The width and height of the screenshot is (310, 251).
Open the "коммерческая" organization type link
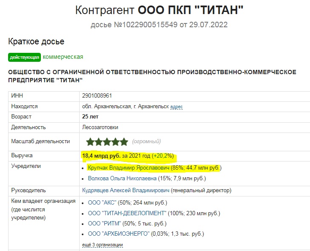coord(63,57)
